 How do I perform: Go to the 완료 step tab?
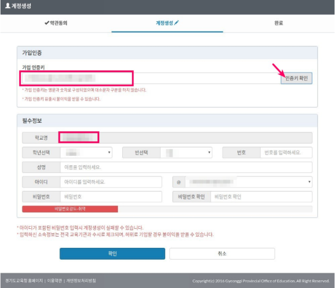point(278,23)
